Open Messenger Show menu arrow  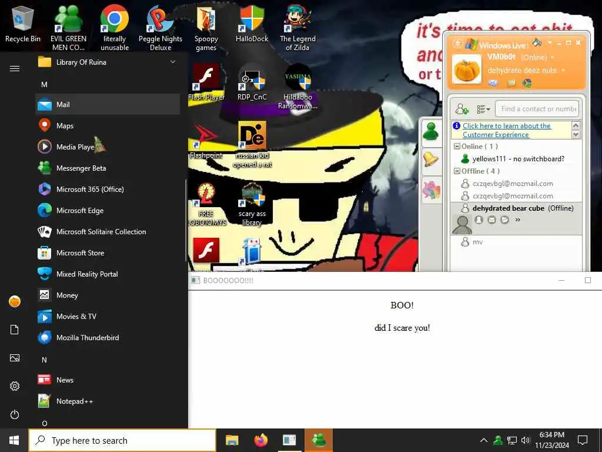tap(550, 42)
